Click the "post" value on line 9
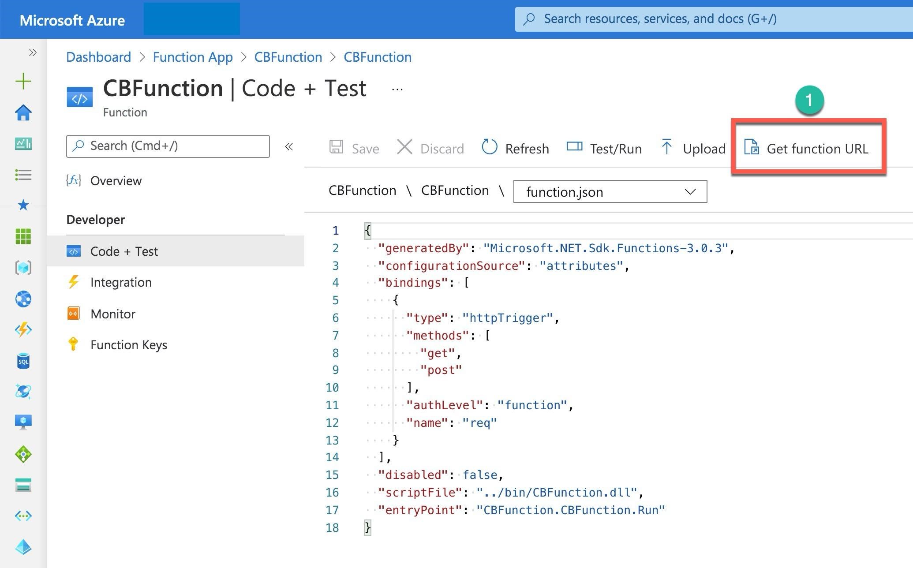 point(441,370)
